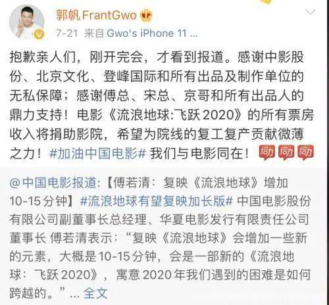
Task: Open 郭帆 profile avatar photo
Action: [27, 22]
